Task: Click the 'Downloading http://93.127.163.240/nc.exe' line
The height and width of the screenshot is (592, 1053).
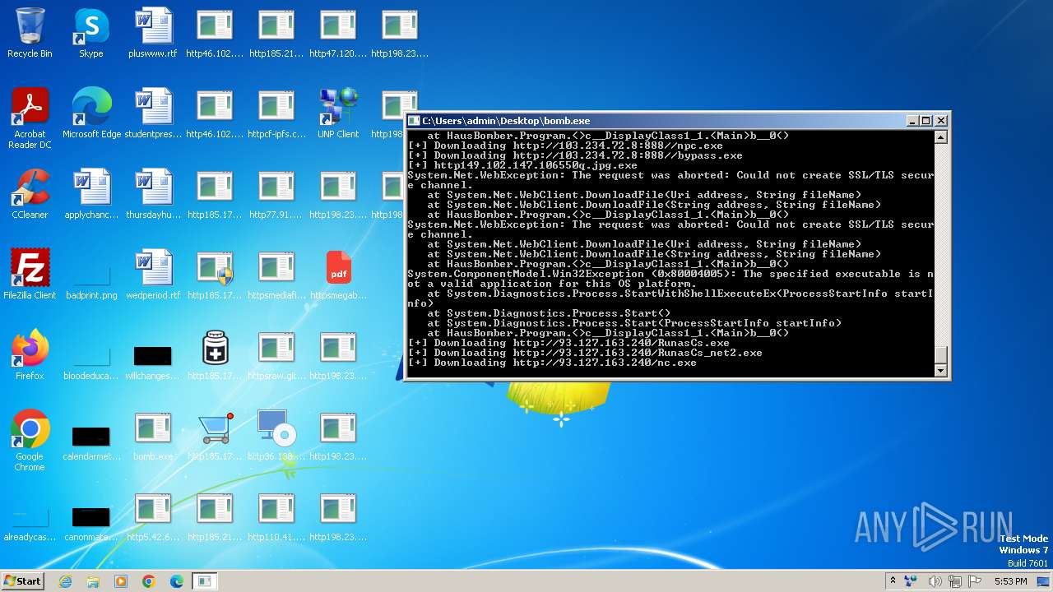Action: coord(552,363)
